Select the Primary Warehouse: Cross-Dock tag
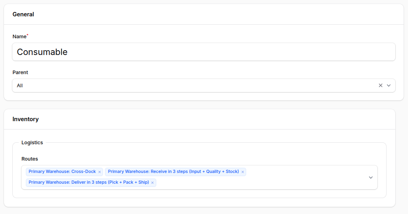 [62, 172]
